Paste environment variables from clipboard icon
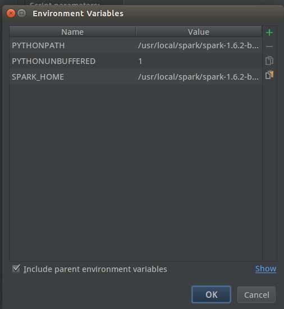 [269, 75]
